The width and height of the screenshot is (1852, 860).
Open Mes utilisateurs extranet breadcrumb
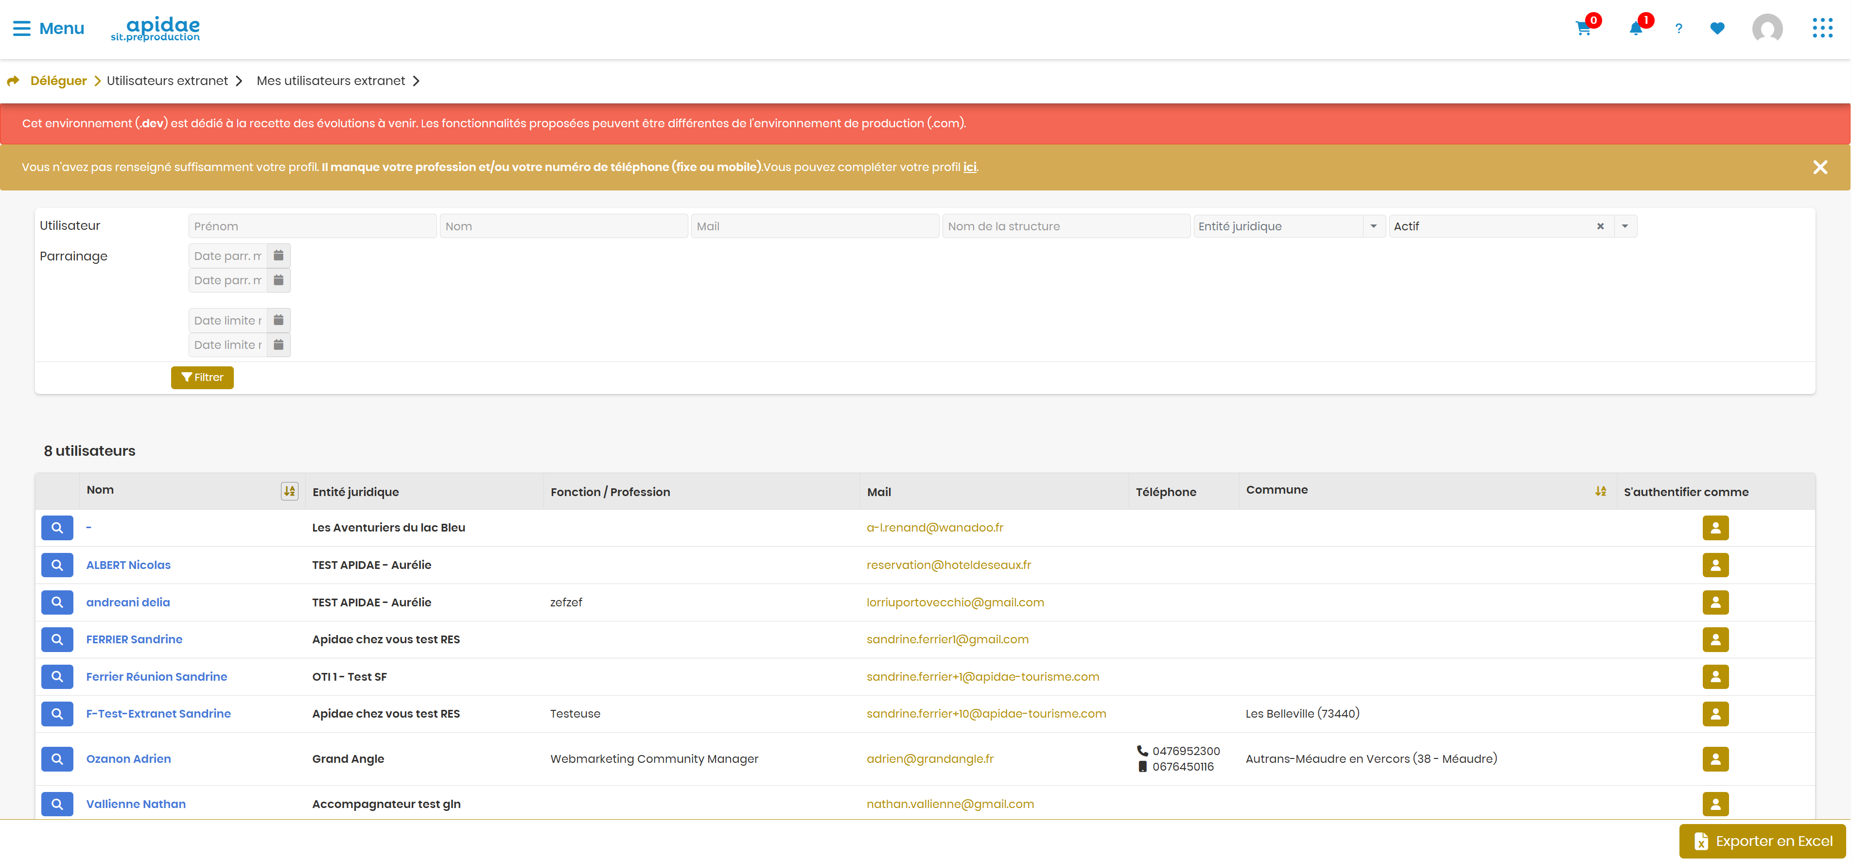pos(331,81)
